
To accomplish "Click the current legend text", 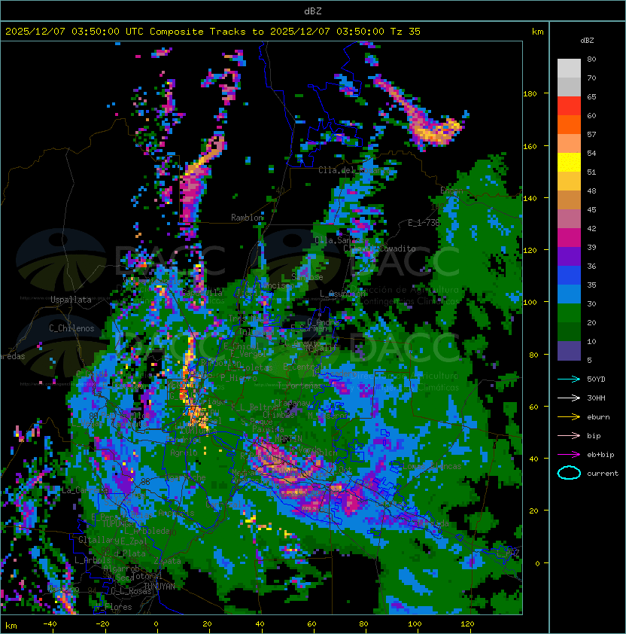I will [x=603, y=474].
